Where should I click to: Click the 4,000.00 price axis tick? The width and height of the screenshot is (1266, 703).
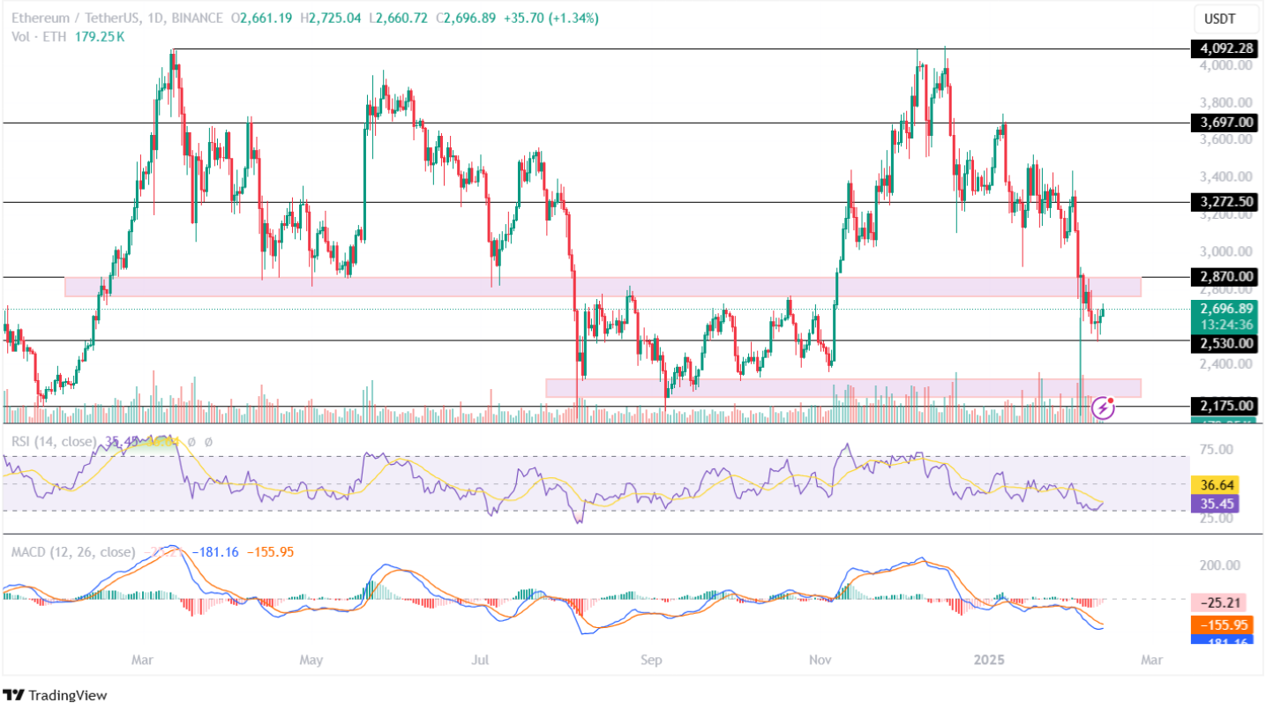(x=1225, y=65)
